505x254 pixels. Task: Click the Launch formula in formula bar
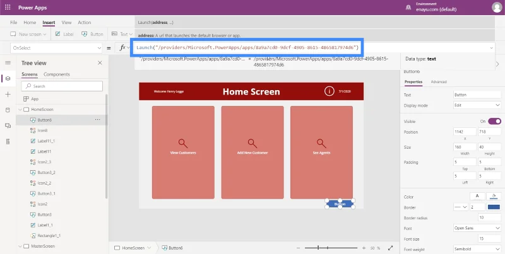pyautogui.click(x=247, y=47)
